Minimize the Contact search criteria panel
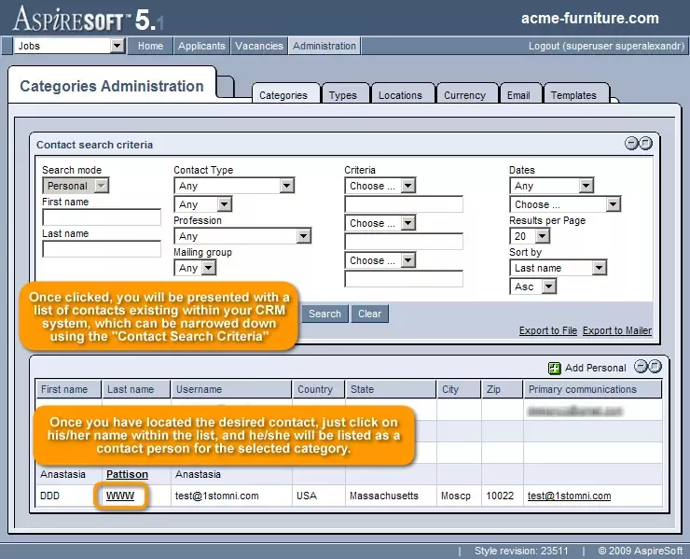The width and height of the screenshot is (690, 559). point(631,143)
